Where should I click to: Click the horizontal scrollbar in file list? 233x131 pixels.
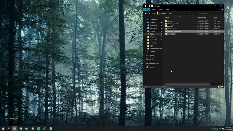click(187, 84)
